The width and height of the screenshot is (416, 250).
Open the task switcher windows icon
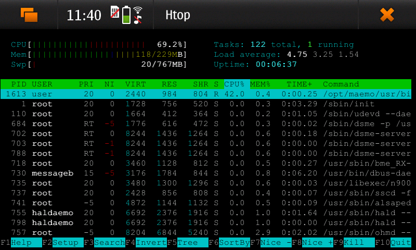[29, 15]
